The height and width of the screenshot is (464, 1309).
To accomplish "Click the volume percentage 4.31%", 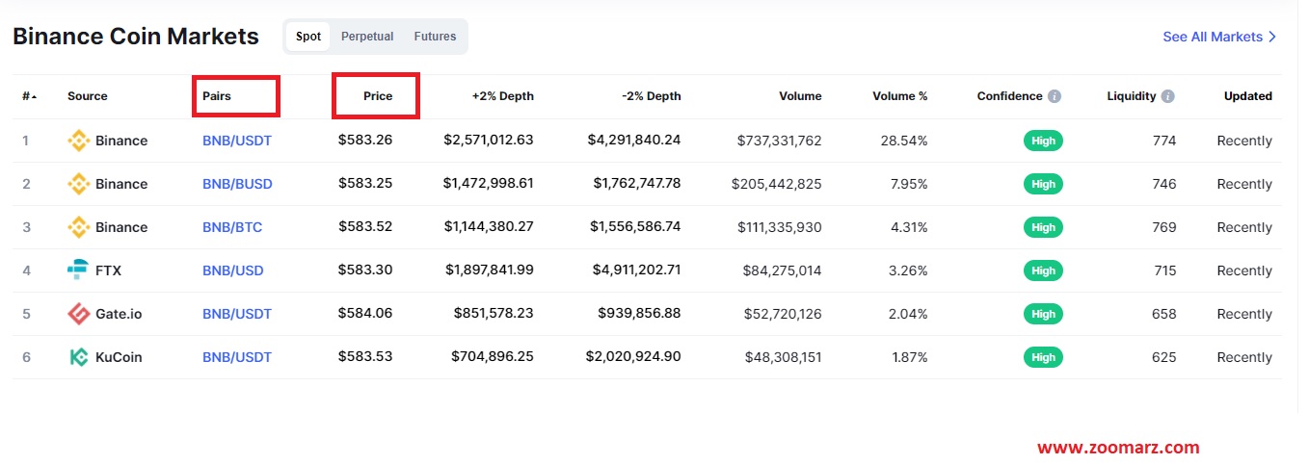I will (x=908, y=227).
